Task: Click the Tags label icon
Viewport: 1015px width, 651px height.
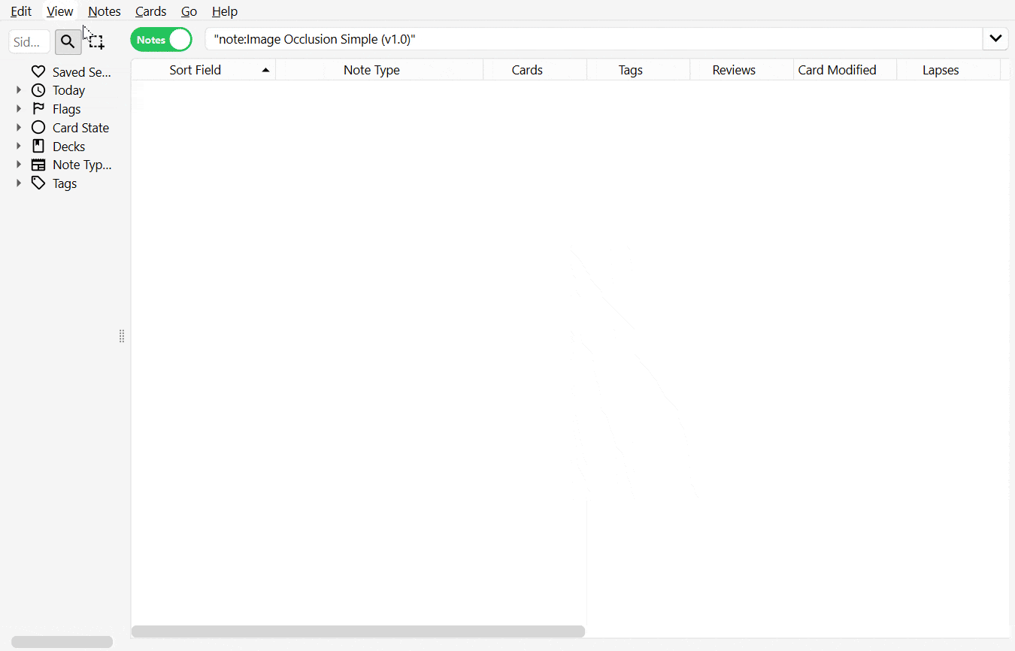Action: (38, 183)
